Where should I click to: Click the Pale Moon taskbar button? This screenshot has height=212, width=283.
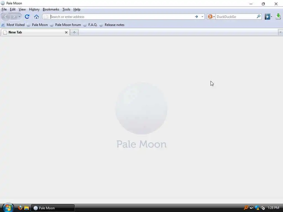pos(53,208)
